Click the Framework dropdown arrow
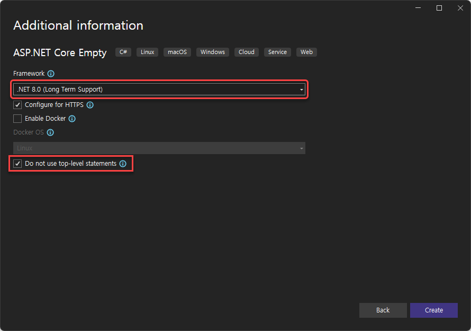This screenshot has height=331, width=471. [x=301, y=90]
